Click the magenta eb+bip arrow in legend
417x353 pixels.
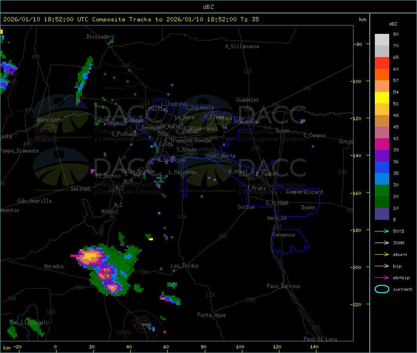pos(382,278)
